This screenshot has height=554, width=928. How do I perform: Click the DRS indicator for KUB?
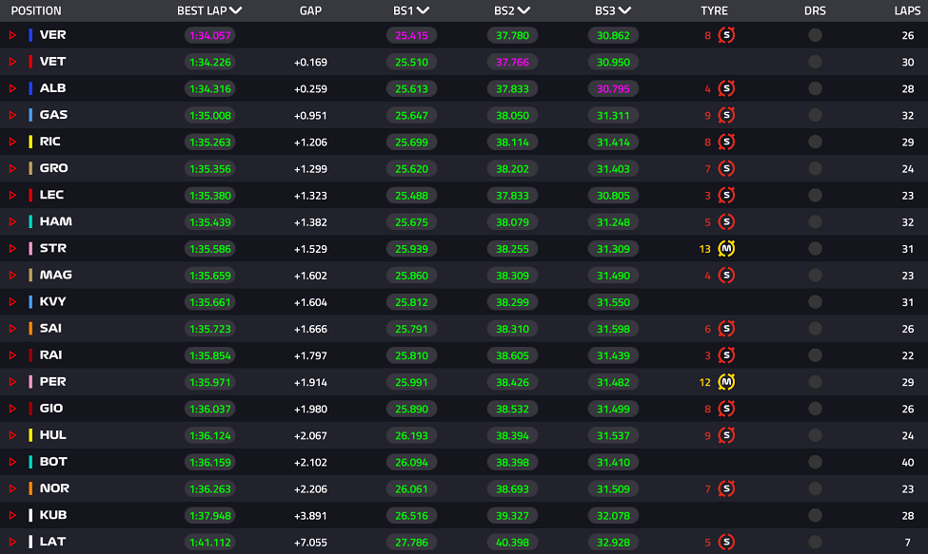pos(815,515)
